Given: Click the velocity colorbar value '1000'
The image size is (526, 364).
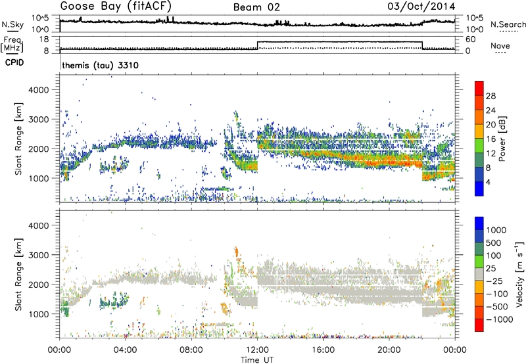Looking at the screenshot, I should 496,230.
